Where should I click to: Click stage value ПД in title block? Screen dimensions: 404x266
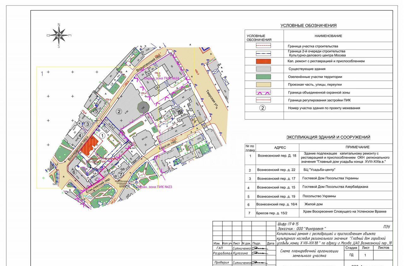click(x=351, y=255)
